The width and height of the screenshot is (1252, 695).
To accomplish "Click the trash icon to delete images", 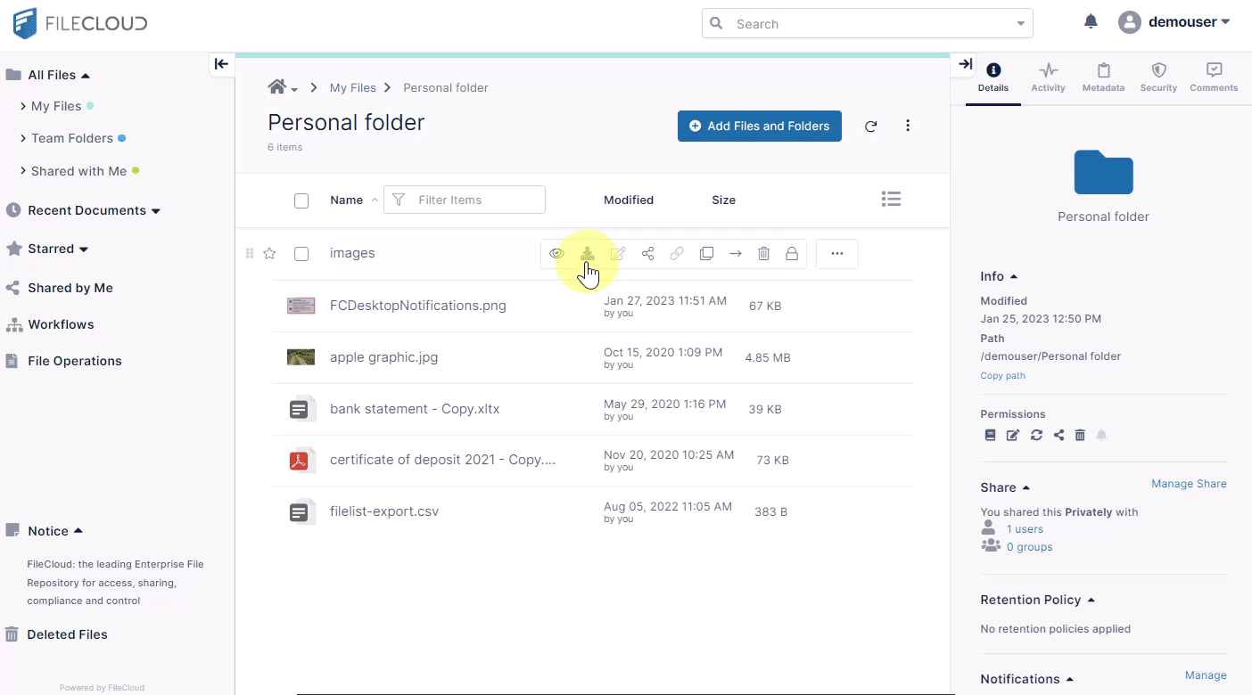I will pos(763,254).
